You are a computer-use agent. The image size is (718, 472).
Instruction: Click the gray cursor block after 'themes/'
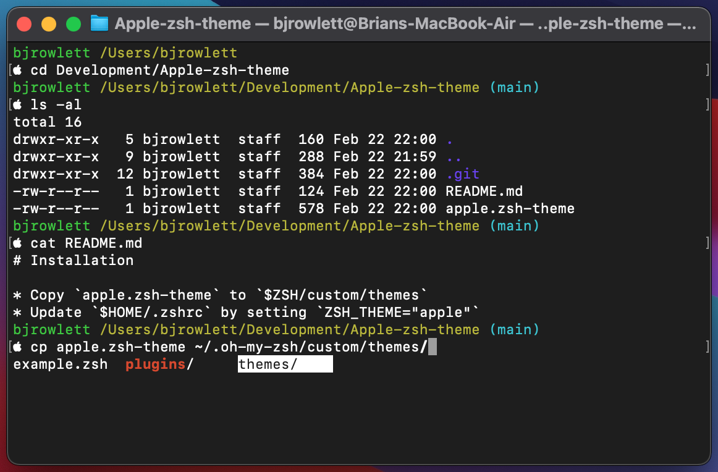433,347
